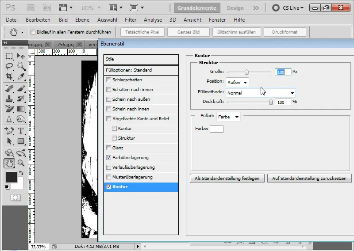
Task: Enable Abgeflachte Kante und Relief checkbox
Action: pyautogui.click(x=108, y=118)
